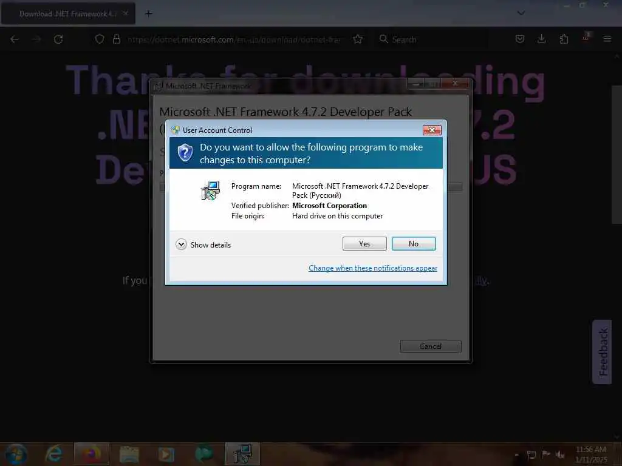Launch Internet Explorer from taskbar

point(54,454)
